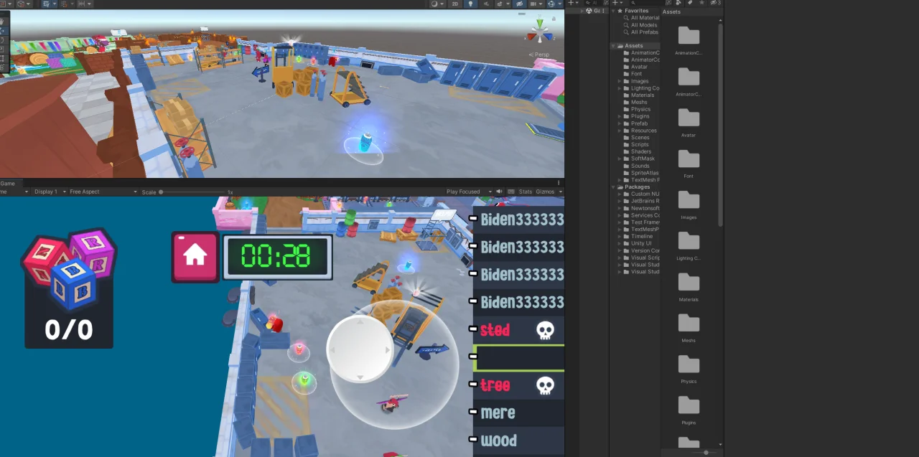Viewport: 919px width, 457px height.
Task: Toggle scene lighting lightbulb icon
Action: pos(470,4)
